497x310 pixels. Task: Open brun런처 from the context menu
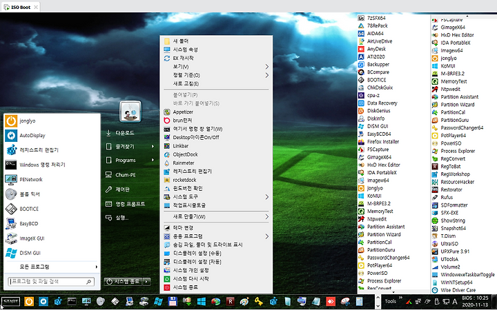(216, 120)
